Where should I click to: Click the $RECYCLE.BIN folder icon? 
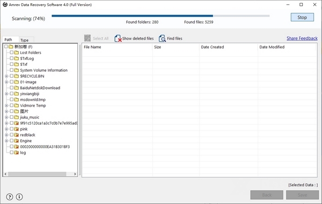point(17,76)
